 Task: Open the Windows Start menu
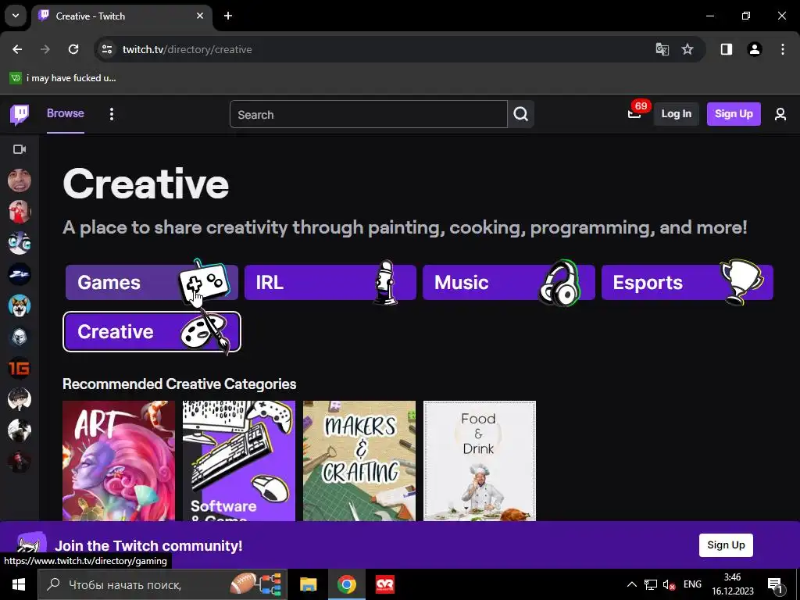pos(19,584)
